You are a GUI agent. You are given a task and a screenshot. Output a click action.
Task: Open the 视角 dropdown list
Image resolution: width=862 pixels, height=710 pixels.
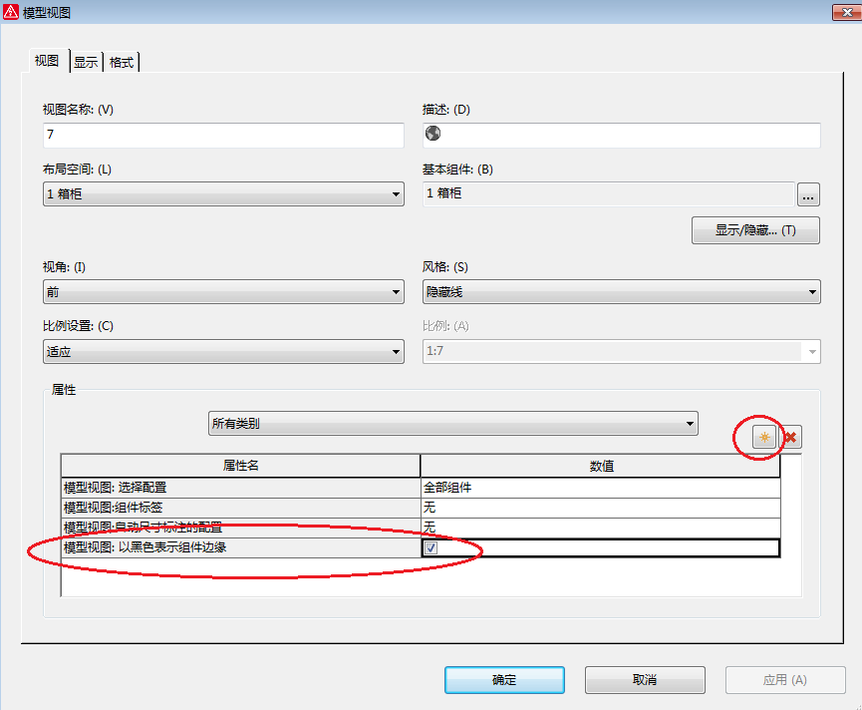tap(396, 292)
